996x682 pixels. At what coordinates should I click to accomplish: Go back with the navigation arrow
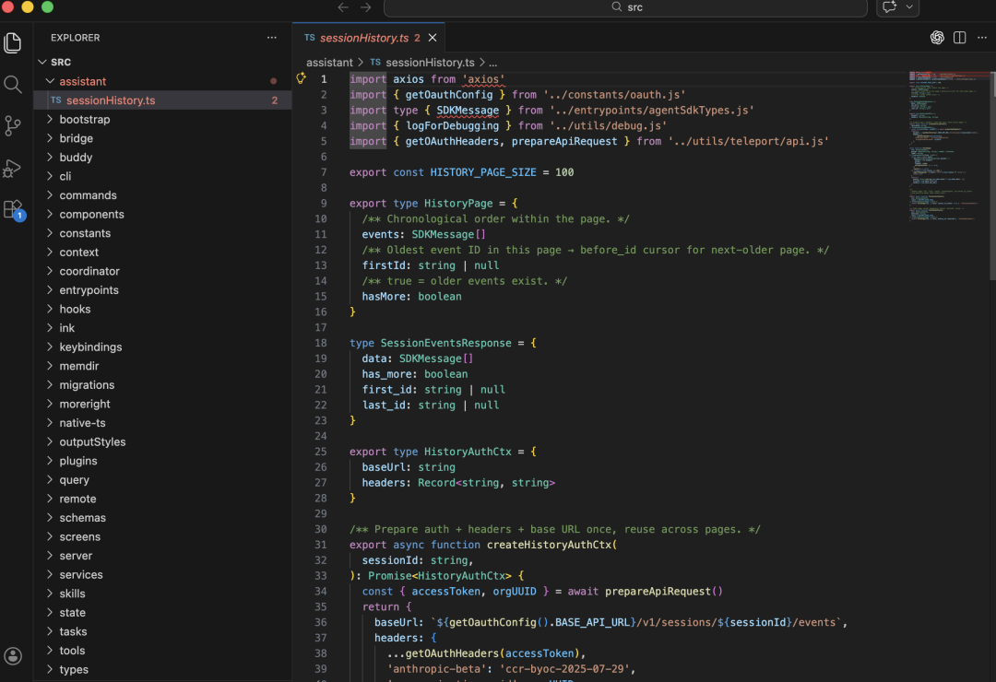343,7
